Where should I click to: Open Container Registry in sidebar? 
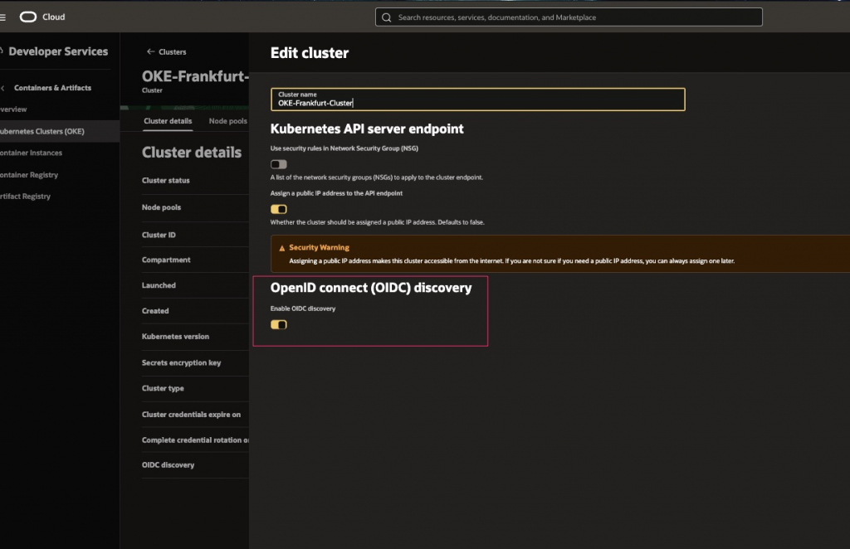click(29, 175)
